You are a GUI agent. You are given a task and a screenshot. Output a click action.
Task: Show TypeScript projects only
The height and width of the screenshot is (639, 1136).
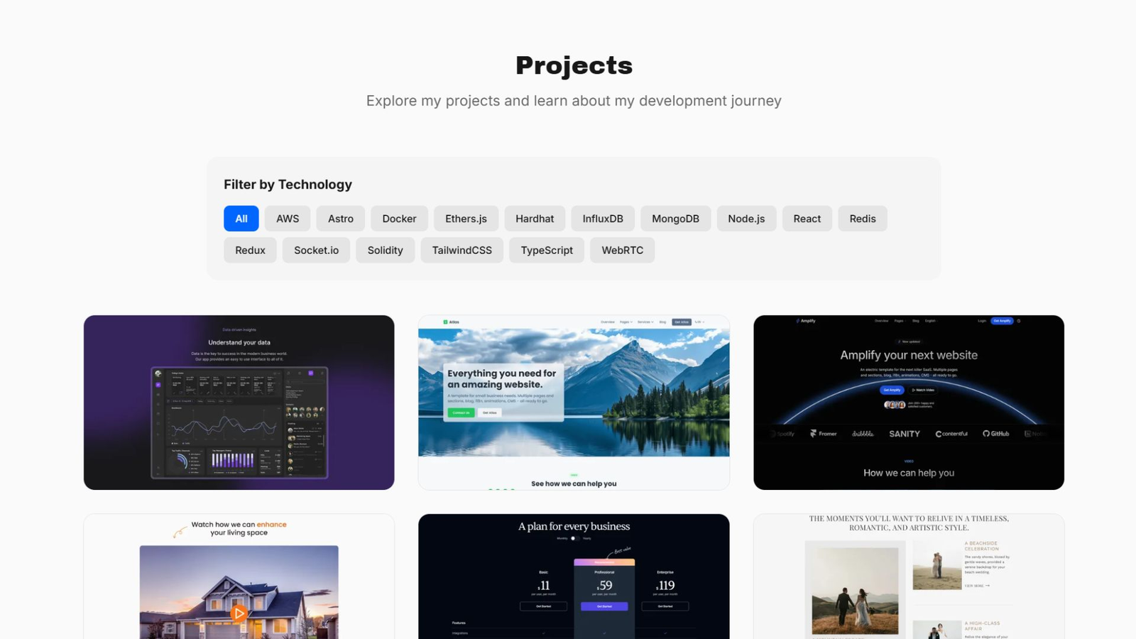click(547, 250)
